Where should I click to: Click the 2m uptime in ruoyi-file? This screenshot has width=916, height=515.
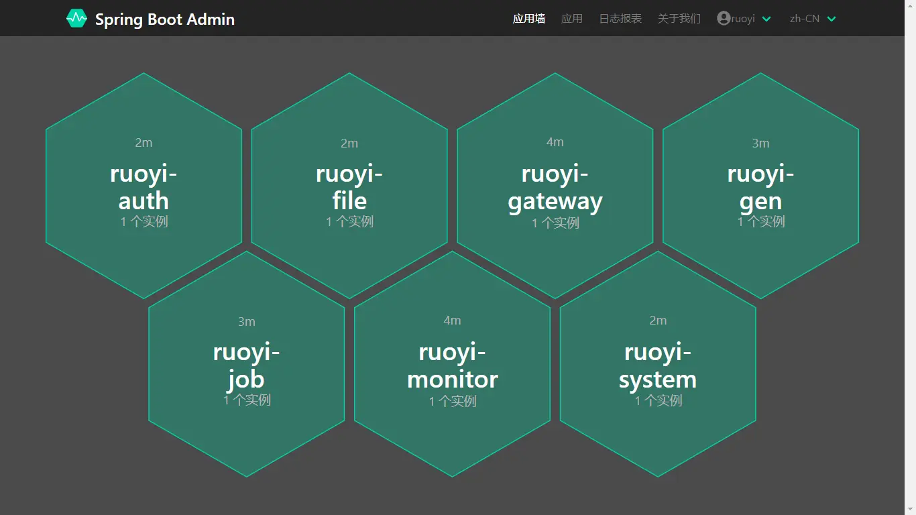click(349, 143)
